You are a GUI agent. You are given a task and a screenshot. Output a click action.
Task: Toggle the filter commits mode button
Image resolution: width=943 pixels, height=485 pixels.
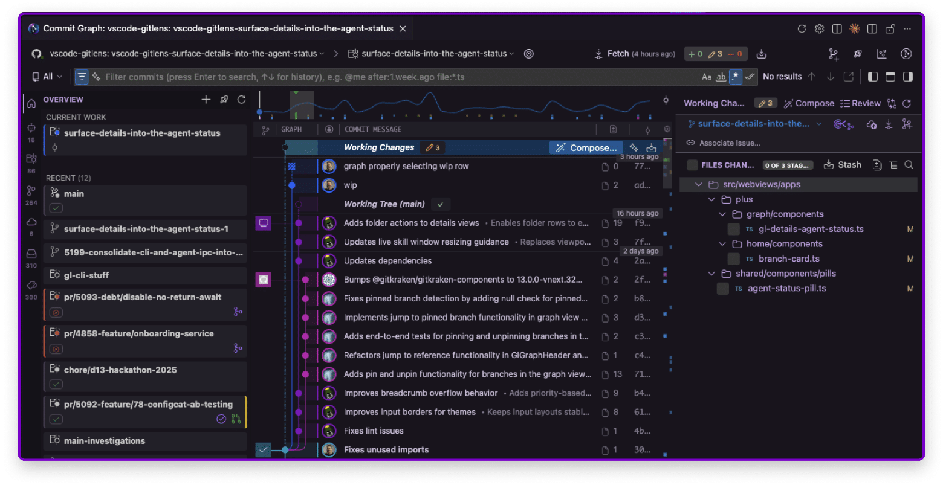click(x=82, y=77)
